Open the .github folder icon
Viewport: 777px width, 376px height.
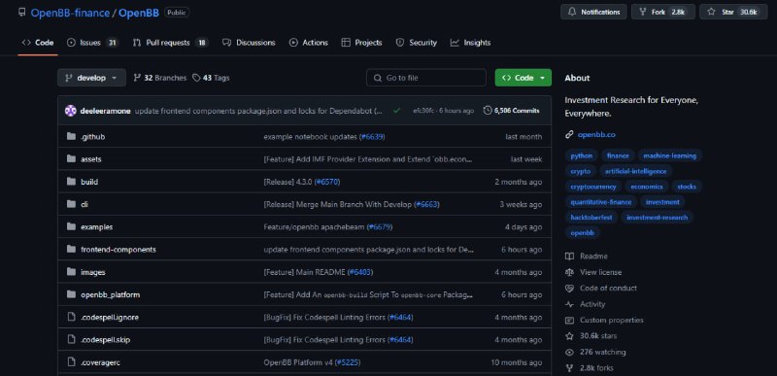point(71,136)
